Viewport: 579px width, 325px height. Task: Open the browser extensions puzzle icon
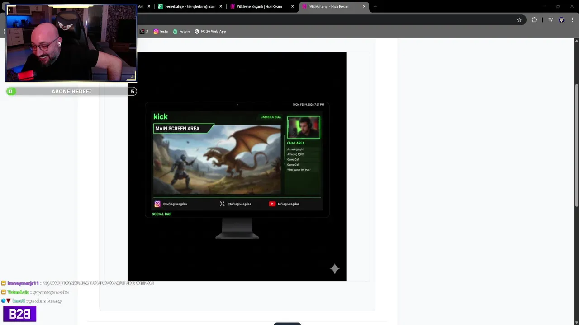point(534,20)
